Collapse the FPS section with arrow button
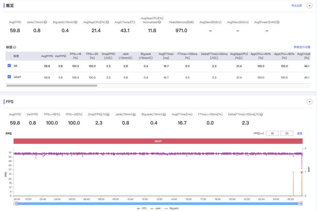Viewport: 317px width, 211px height. pyautogui.click(x=309, y=102)
